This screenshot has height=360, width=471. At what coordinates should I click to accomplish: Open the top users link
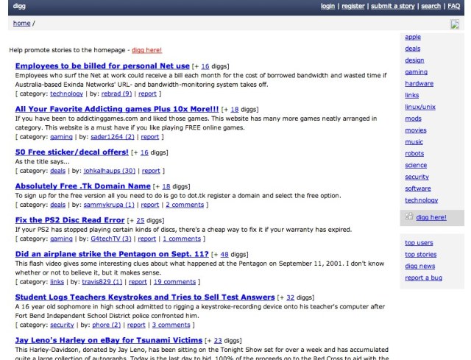click(419, 243)
